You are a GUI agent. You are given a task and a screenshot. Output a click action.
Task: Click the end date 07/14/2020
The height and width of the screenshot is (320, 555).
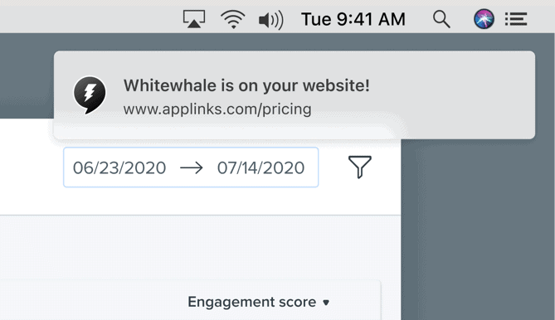pyautogui.click(x=260, y=167)
